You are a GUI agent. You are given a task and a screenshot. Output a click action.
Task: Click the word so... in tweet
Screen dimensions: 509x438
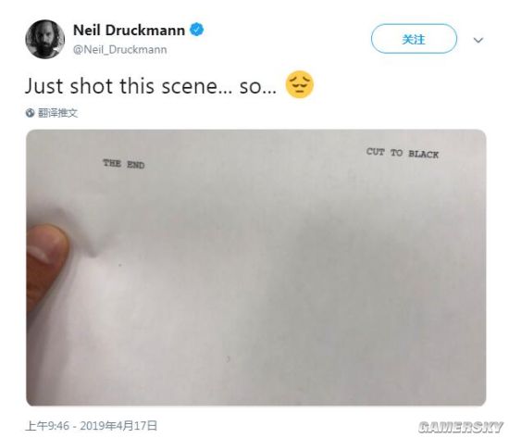tap(258, 87)
